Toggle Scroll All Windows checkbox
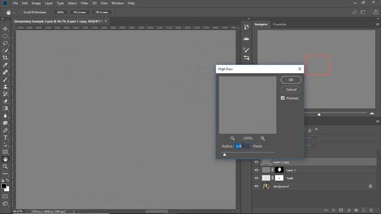 tap(21, 12)
